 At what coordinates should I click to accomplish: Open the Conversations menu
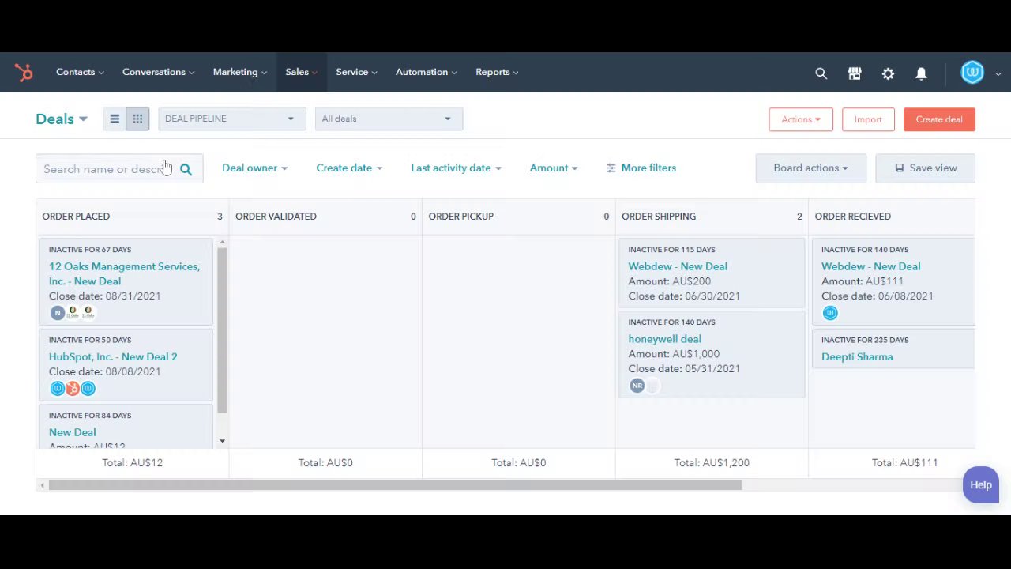pos(158,72)
